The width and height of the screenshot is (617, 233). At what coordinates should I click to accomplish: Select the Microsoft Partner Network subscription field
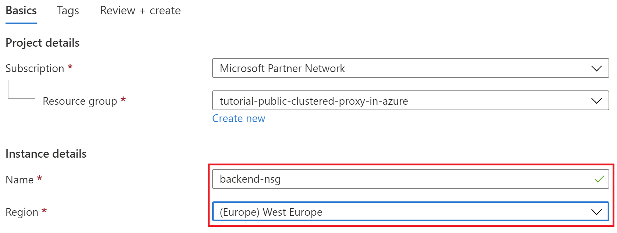(x=282, y=68)
